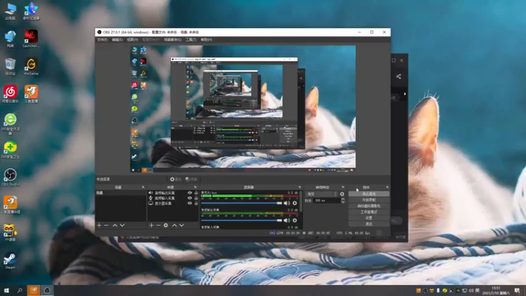This screenshot has height=296, width=526.
Task: Pop out the 混音器 dock panel icon
Action: tap(300, 187)
